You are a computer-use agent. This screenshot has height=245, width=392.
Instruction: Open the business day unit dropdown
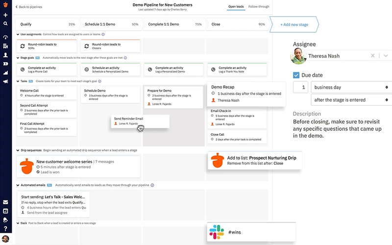[x=351, y=87]
